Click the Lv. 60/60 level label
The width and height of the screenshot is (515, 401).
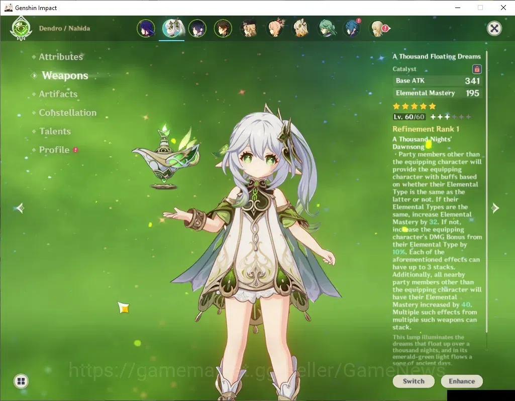tap(409, 117)
